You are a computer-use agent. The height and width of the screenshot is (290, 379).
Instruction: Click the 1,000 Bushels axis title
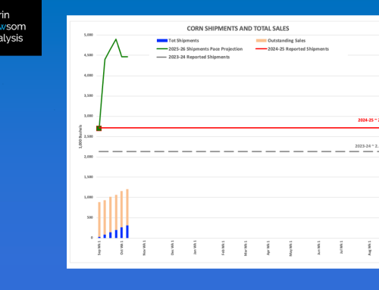click(x=80, y=136)
